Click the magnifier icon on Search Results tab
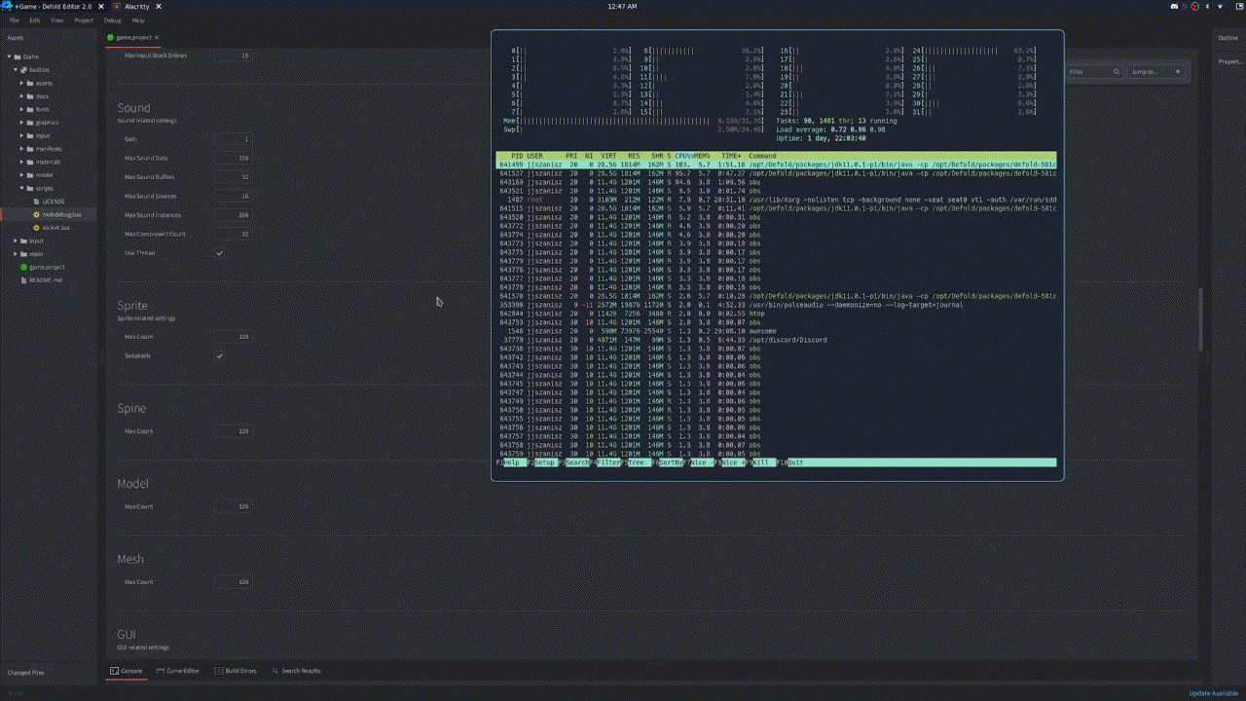 pyautogui.click(x=275, y=671)
